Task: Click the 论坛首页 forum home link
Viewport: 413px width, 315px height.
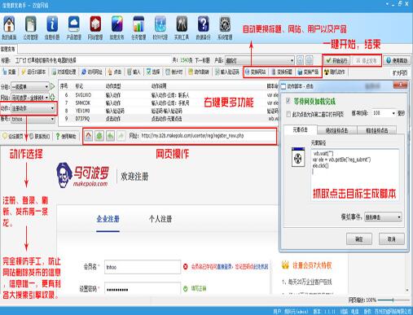Action: (13, 136)
